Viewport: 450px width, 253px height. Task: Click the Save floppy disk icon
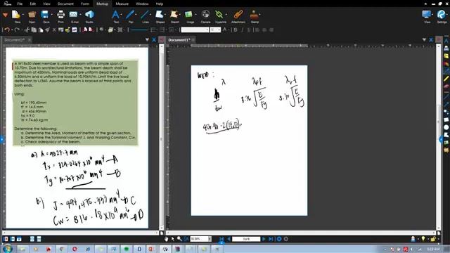pyautogui.click(x=45, y=14)
